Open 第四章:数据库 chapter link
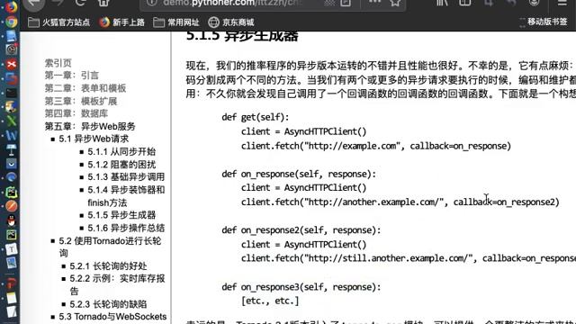The width and height of the screenshot is (576, 324). pyautogui.click(x=76, y=113)
